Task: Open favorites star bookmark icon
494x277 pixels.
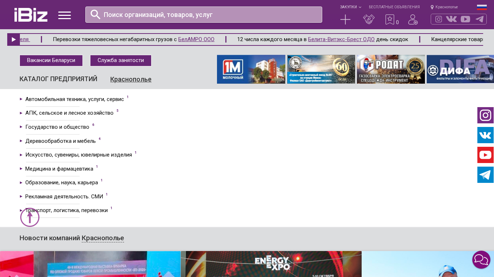Action: click(390, 19)
